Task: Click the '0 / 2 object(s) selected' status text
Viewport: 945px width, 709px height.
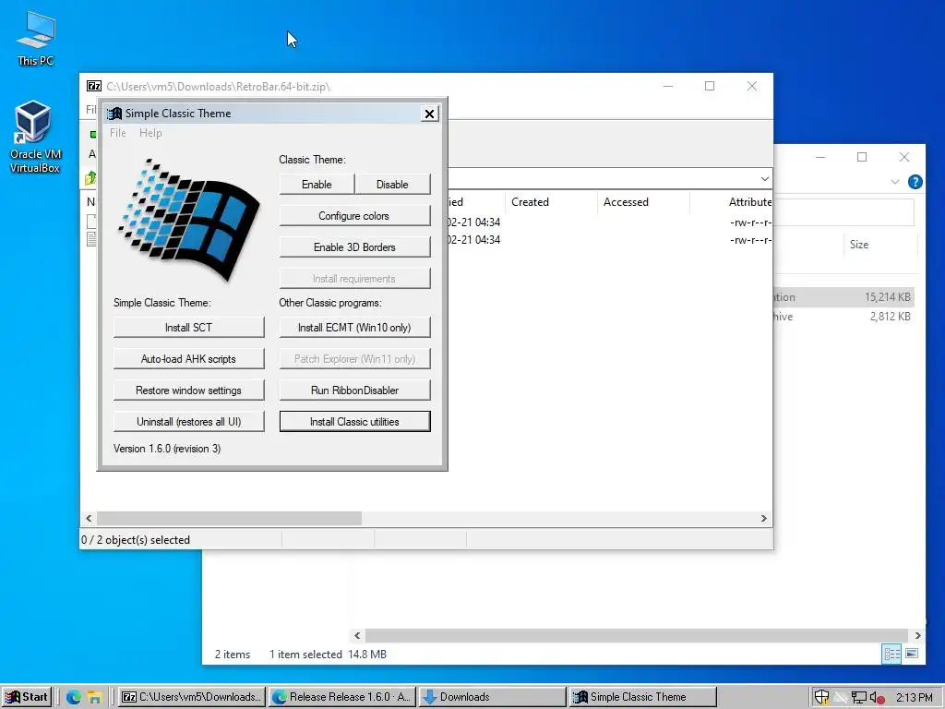Action: [136, 539]
